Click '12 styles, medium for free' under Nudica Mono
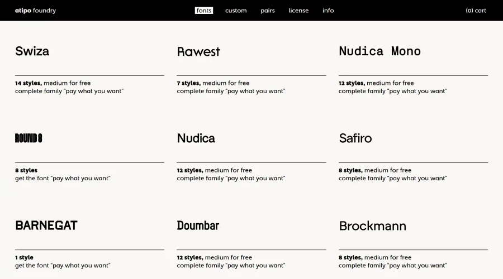Viewport: 503px width, 279px height. click(x=376, y=83)
